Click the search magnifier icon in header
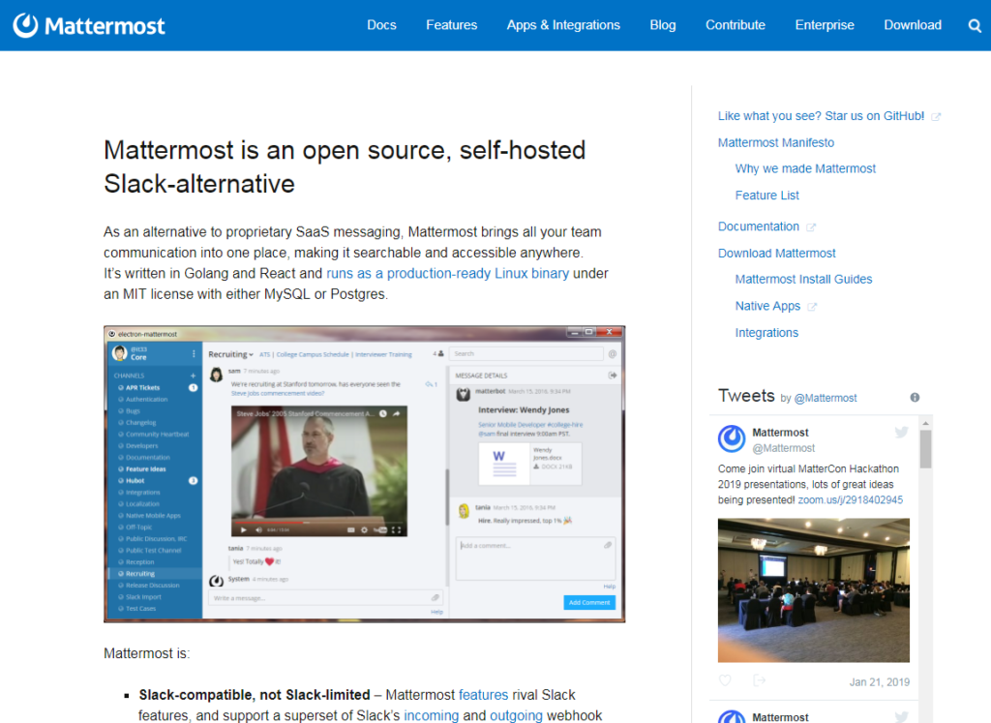Image resolution: width=991 pixels, height=723 pixels. 975,25
